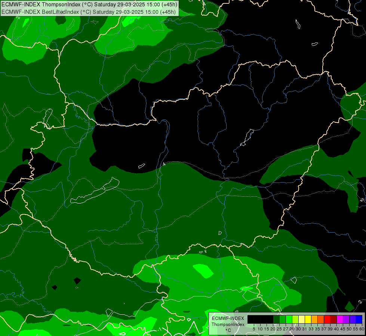This screenshot has height=336, width=366.
Task: Pick the pure yellow 31–33 legend swatch
Action: coord(308,319)
